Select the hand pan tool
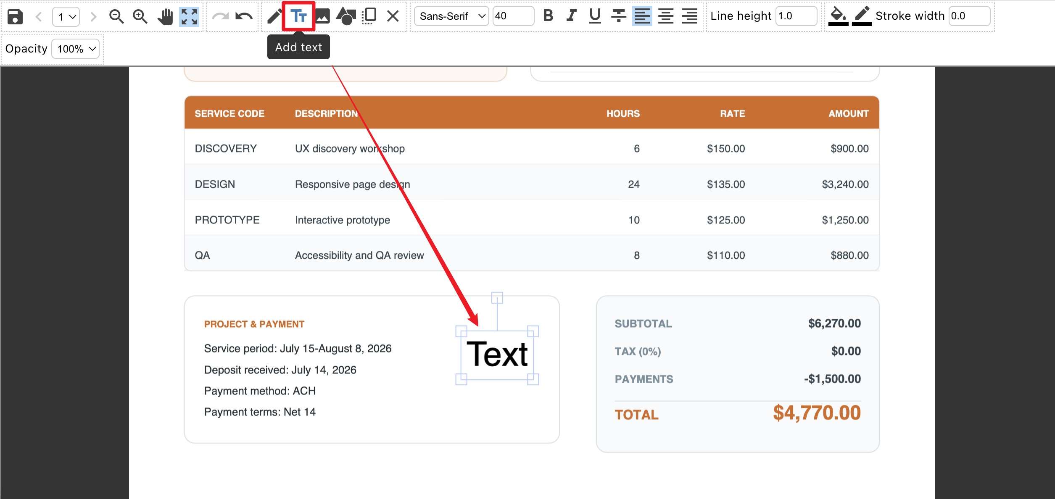 165,17
